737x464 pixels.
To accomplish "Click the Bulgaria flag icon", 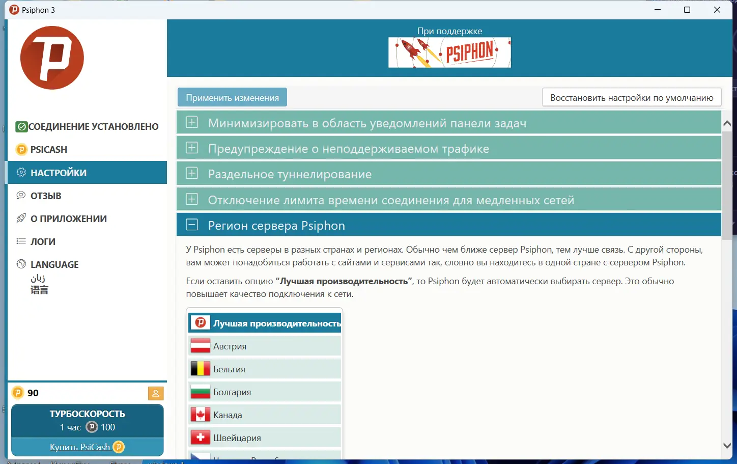I will 201,392.
